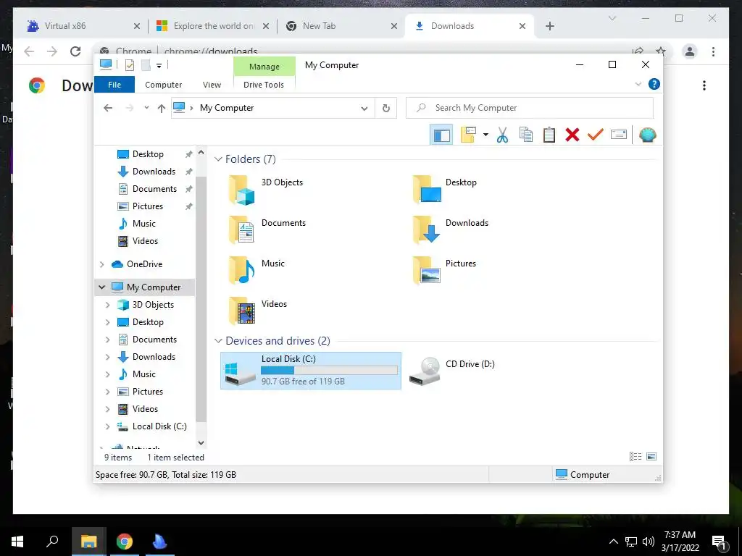Toggle the navigation pane layout icon
This screenshot has width=742, height=556.
pyautogui.click(x=441, y=135)
